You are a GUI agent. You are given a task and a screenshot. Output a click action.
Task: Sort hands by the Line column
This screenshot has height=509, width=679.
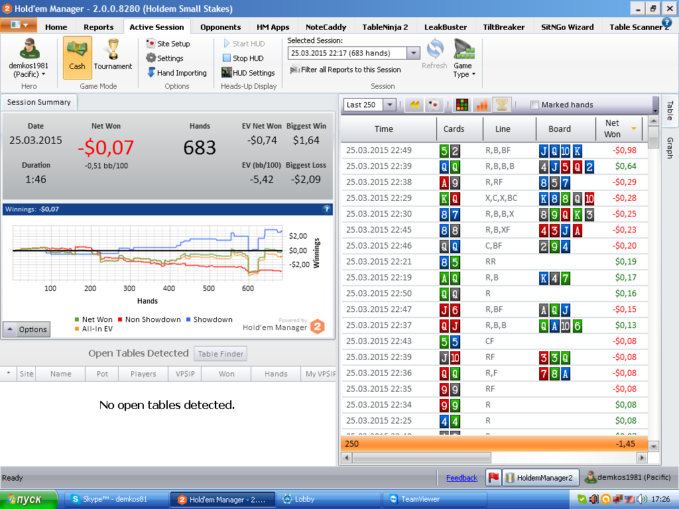[503, 129]
